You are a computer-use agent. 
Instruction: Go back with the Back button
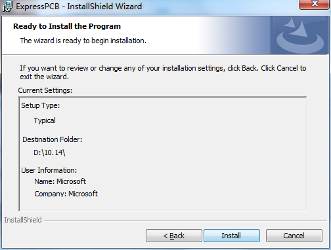(174, 236)
